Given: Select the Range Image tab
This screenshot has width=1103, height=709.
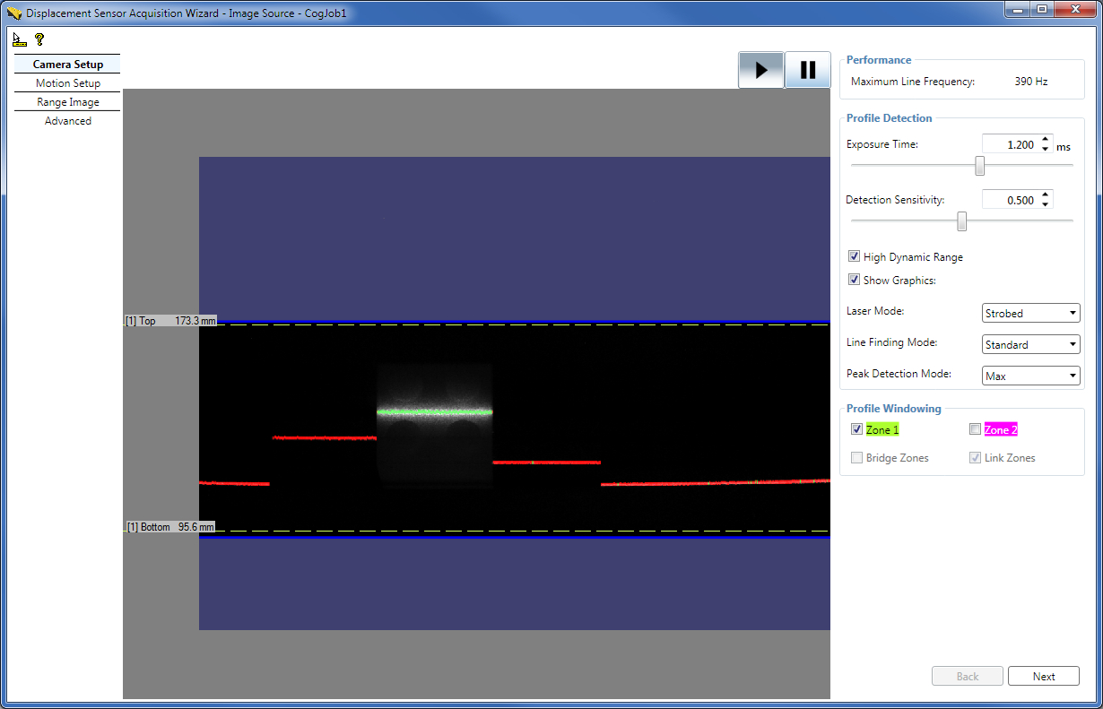Looking at the screenshot, I should pos(68,102).
